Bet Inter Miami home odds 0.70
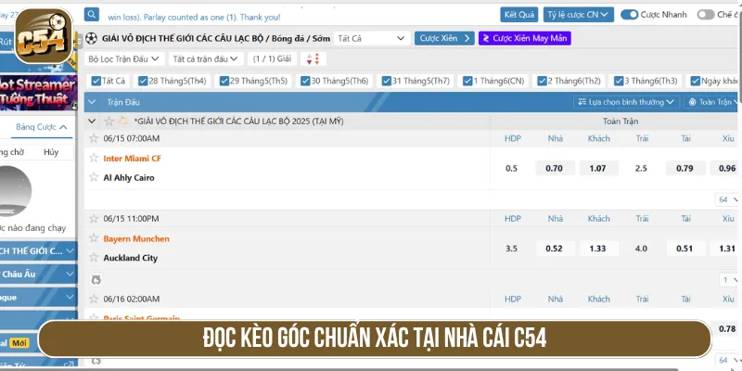This screenshot has width=742, height=371. click(x=554, y=168)
